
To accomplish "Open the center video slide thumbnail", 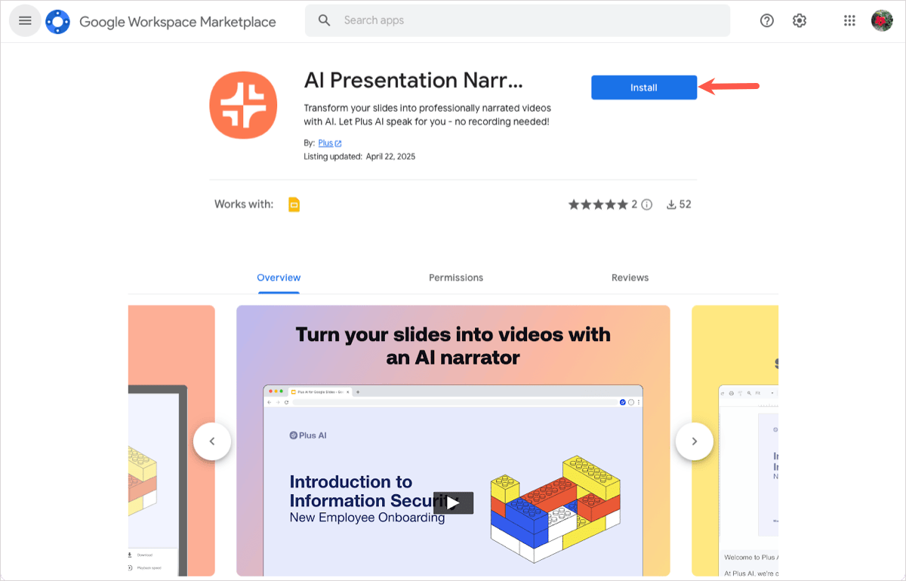I will point(453,441).
